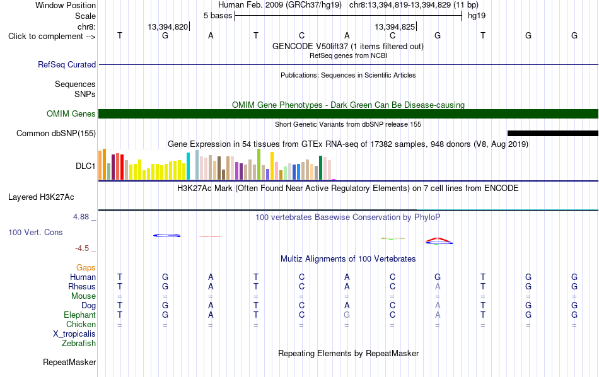
Task: Click the Publications: Sequences in Scientific Articles title
Action: point(348,75)
